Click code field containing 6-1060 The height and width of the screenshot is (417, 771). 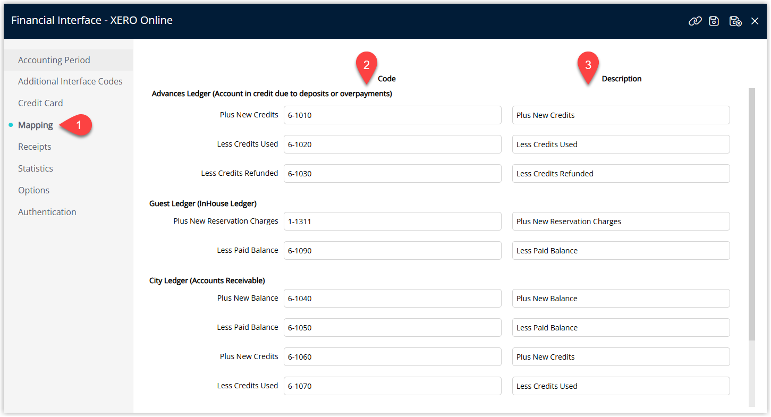click(393, 356)
